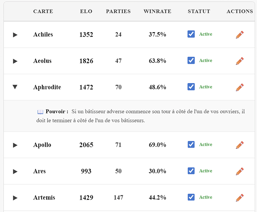Click the WINRATE column header
Screen dimensions: 257x212
coord(157,11)
